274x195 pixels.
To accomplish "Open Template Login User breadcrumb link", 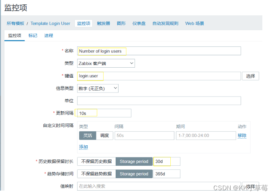I will click(50, 23).
